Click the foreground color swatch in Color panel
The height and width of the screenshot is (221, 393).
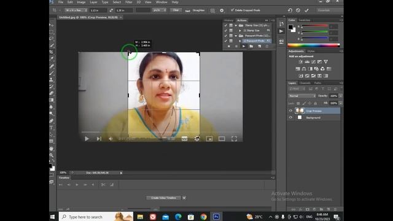pos(290,27)
